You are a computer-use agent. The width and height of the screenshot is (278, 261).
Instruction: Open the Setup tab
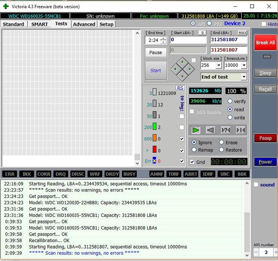point(106,24)
